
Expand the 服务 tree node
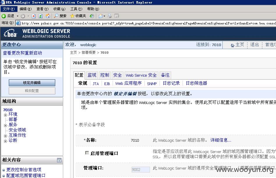(x=5, y=125)
